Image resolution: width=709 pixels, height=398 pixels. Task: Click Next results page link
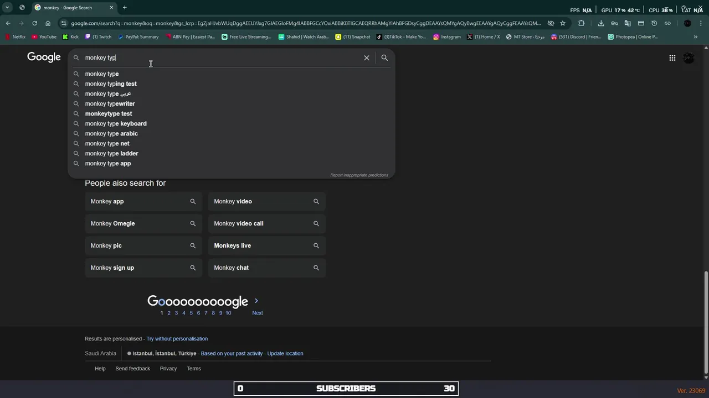click(258, 313)
